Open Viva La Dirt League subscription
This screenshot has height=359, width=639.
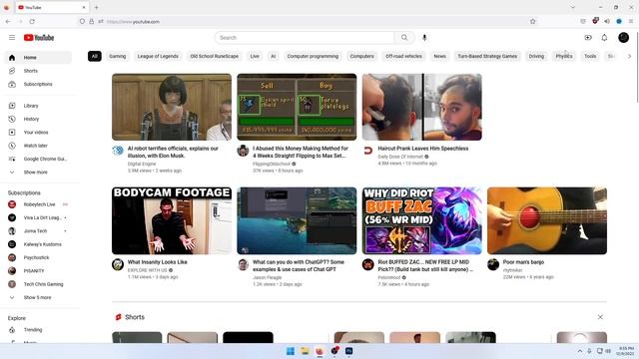coord(38,217)
